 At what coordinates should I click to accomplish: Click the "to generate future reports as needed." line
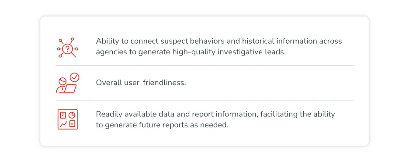(x=162, y=125)
